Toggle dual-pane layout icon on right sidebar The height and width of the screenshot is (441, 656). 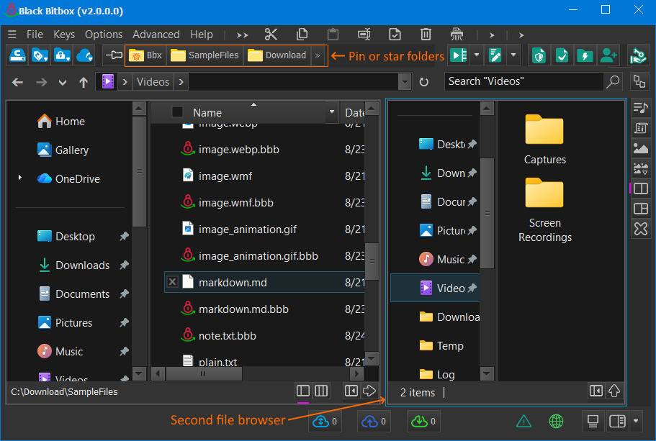point(641,188)
